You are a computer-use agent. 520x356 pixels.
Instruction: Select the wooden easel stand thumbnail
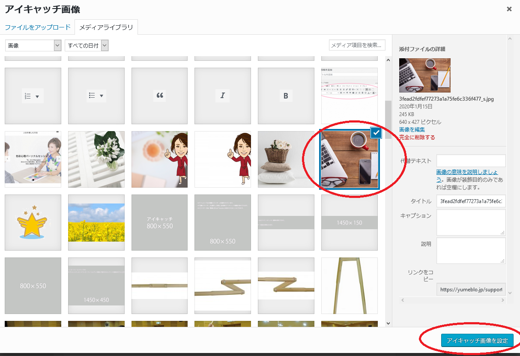click(350, 286)
